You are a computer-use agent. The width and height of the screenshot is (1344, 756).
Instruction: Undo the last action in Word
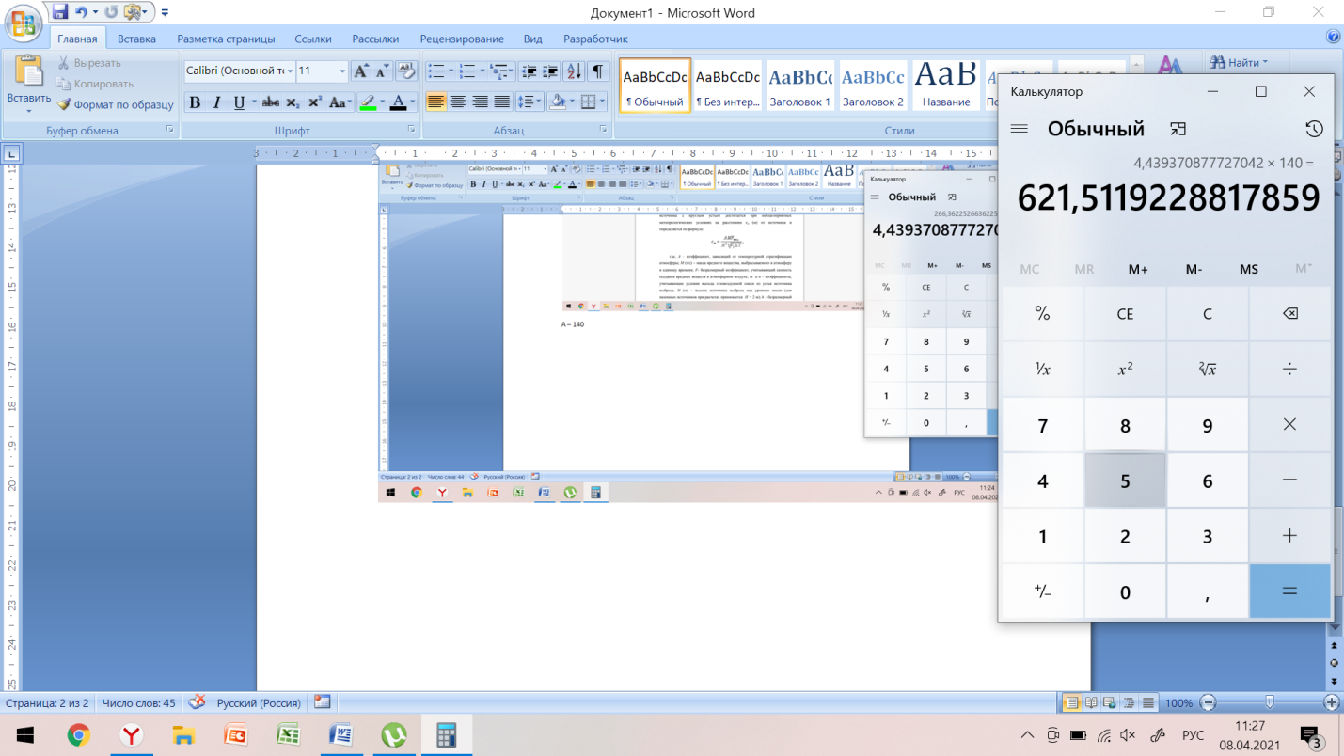tap(82, 12)
